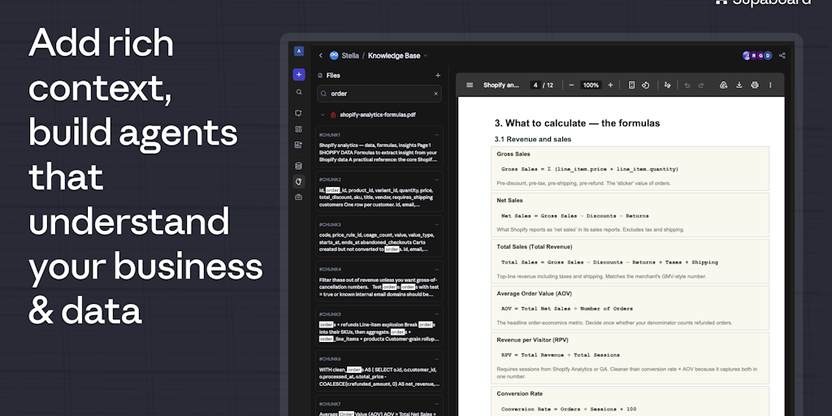
Task: Open the chat monitor icon in sidebar
Action: (x=299, y=113)
